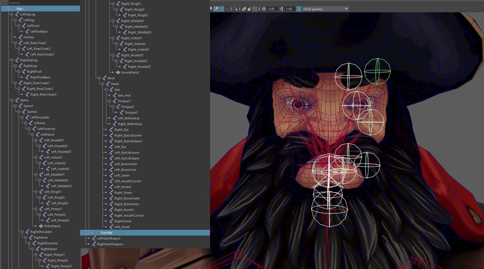The width and height of the screenshot is (484, 269).
Task: Collapse the Neck branch
Action: click(x=99, y=78)
